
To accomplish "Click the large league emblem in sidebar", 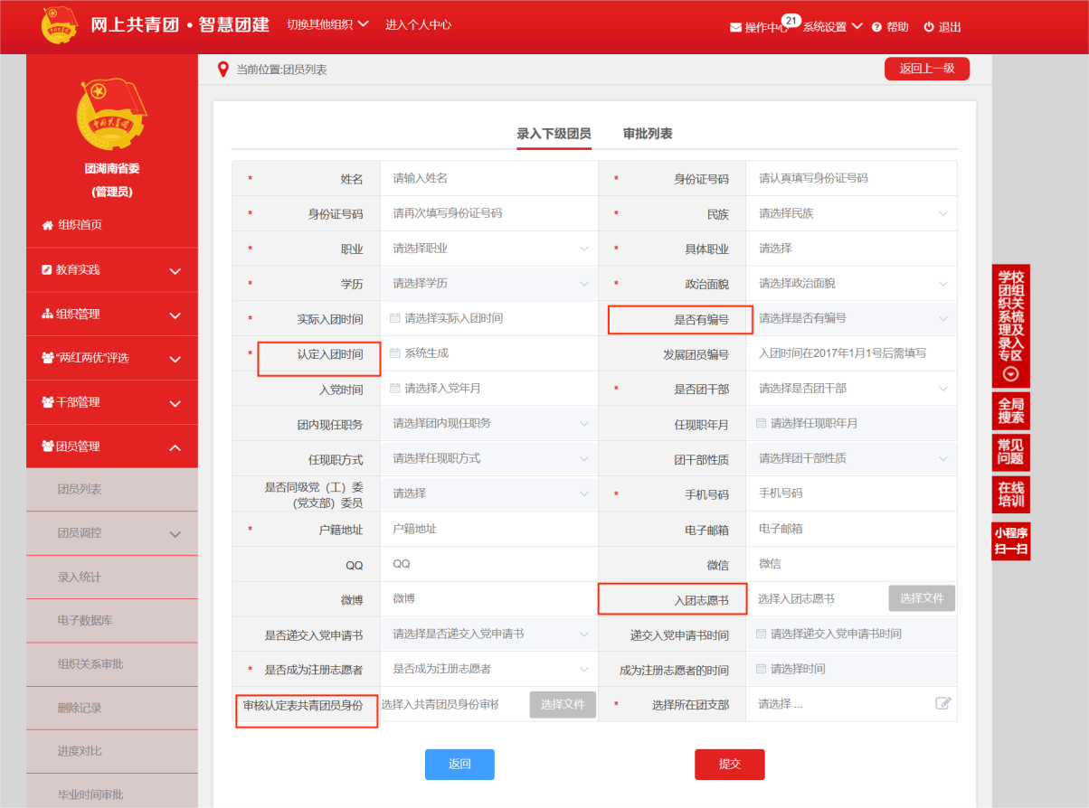I will (112, 113).
